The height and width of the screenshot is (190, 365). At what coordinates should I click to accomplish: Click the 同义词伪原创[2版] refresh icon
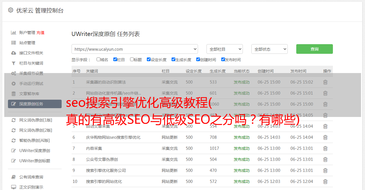[13, 130]
